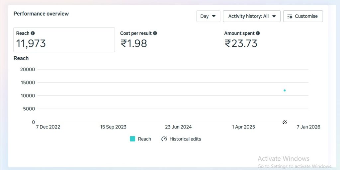Click the Cost per result info icon
This screenshot has height=170, width=340.
(x=155, y=33)
